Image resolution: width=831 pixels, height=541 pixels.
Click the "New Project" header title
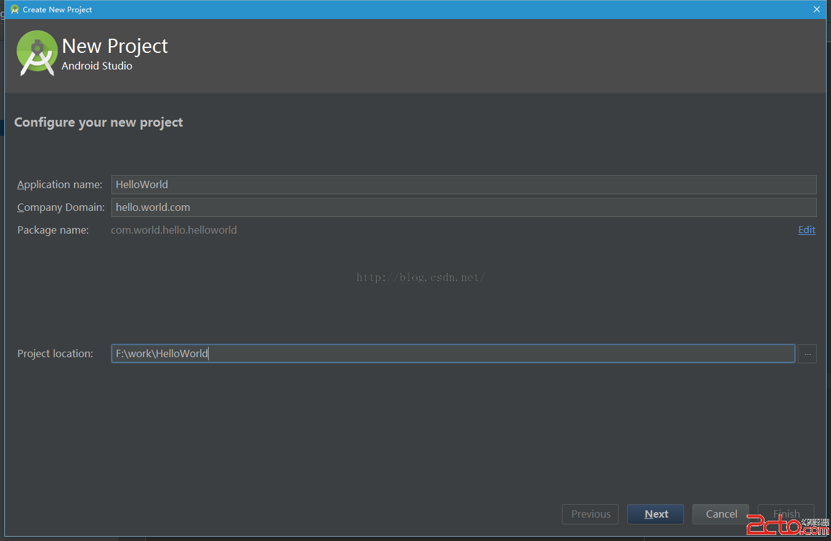point(115,46)
